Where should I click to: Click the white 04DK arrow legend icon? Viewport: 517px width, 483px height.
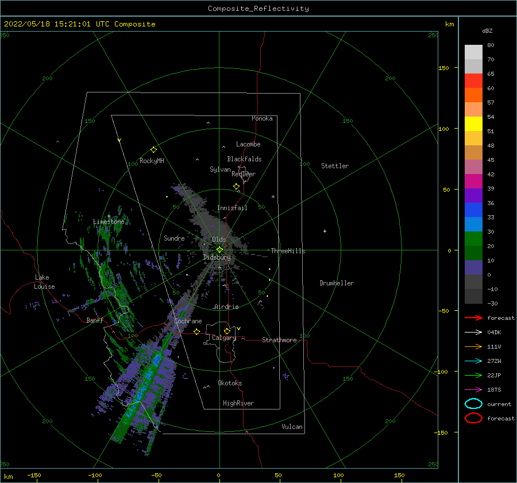point(473,332)
